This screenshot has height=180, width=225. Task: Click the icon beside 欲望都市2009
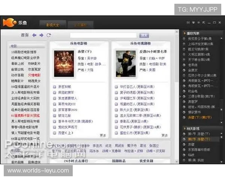coord(55,110)
